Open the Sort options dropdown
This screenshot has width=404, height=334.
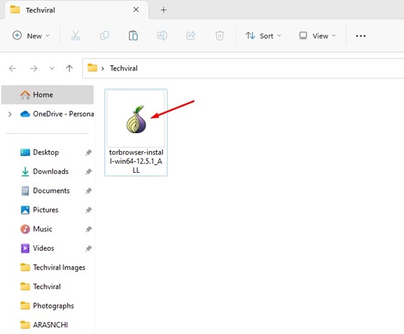[x=263, y=36]
